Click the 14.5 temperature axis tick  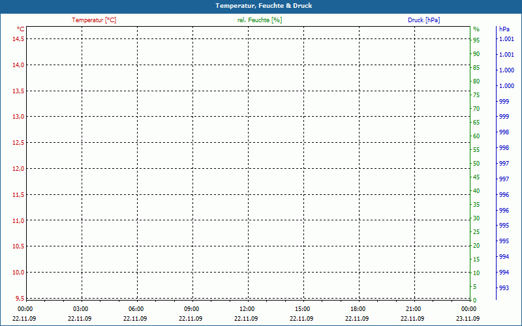tap(18, 38)
